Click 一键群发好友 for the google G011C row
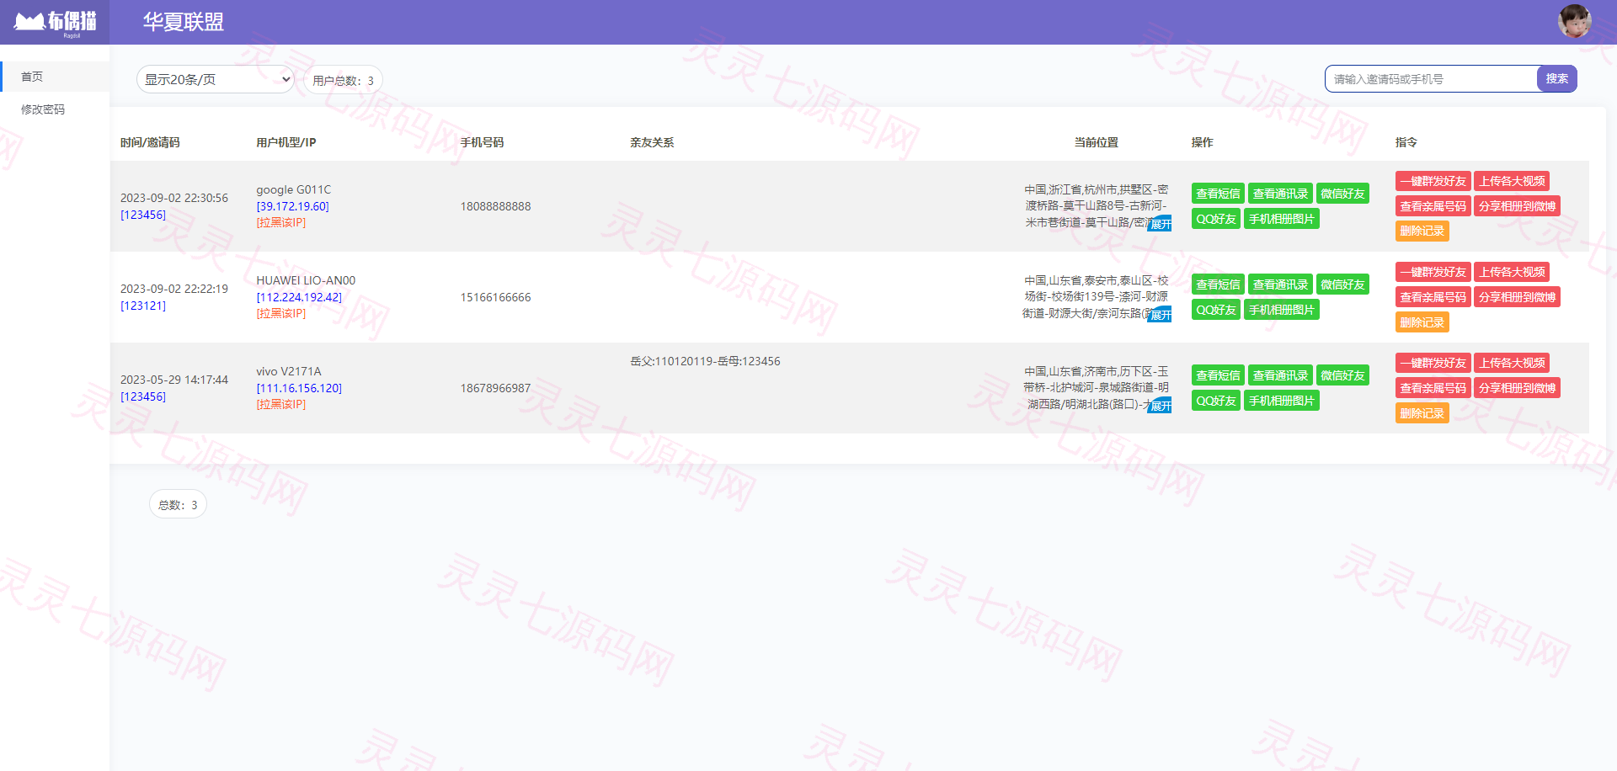Screen dimensions: 1617x771 coord(1433,181)
